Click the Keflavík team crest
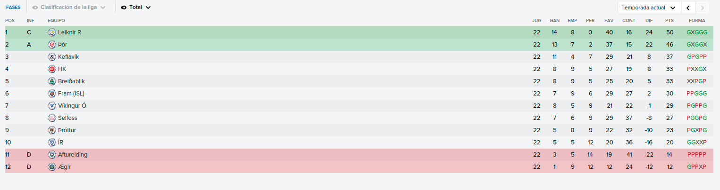 tap(52, 57)
